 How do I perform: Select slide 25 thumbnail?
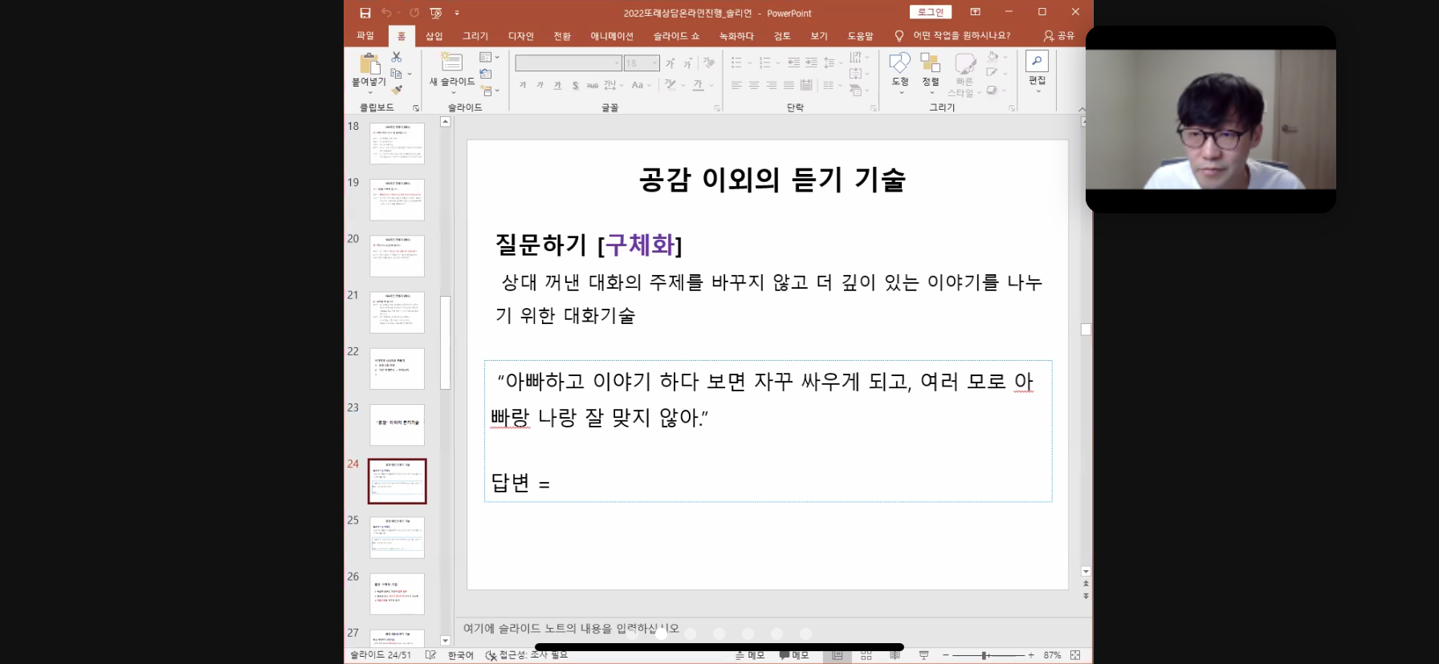(x=397, y=536)
